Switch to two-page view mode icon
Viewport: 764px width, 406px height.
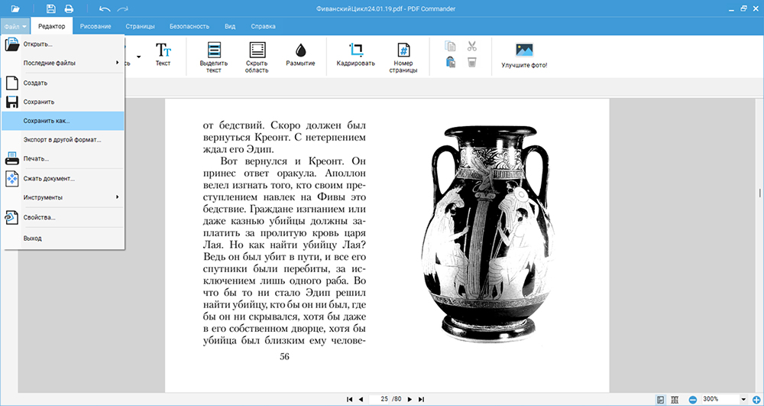pyautogui.click(x=675, y=400)
